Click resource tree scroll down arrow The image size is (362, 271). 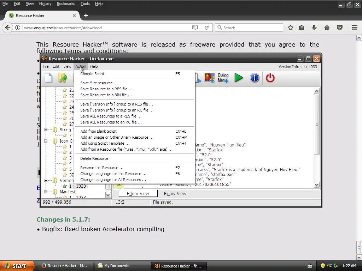pos(108,195)
